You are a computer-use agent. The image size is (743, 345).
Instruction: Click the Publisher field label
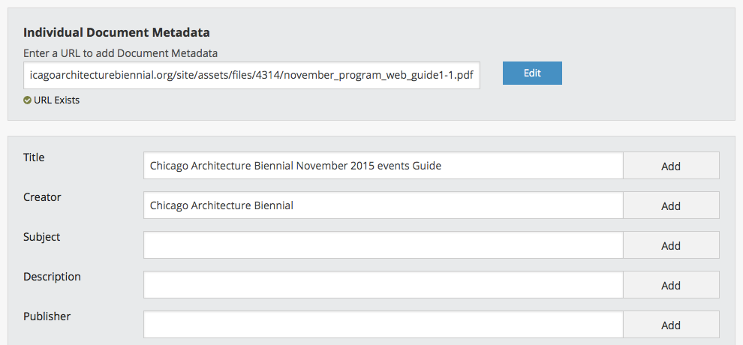[x=47, y=316]
